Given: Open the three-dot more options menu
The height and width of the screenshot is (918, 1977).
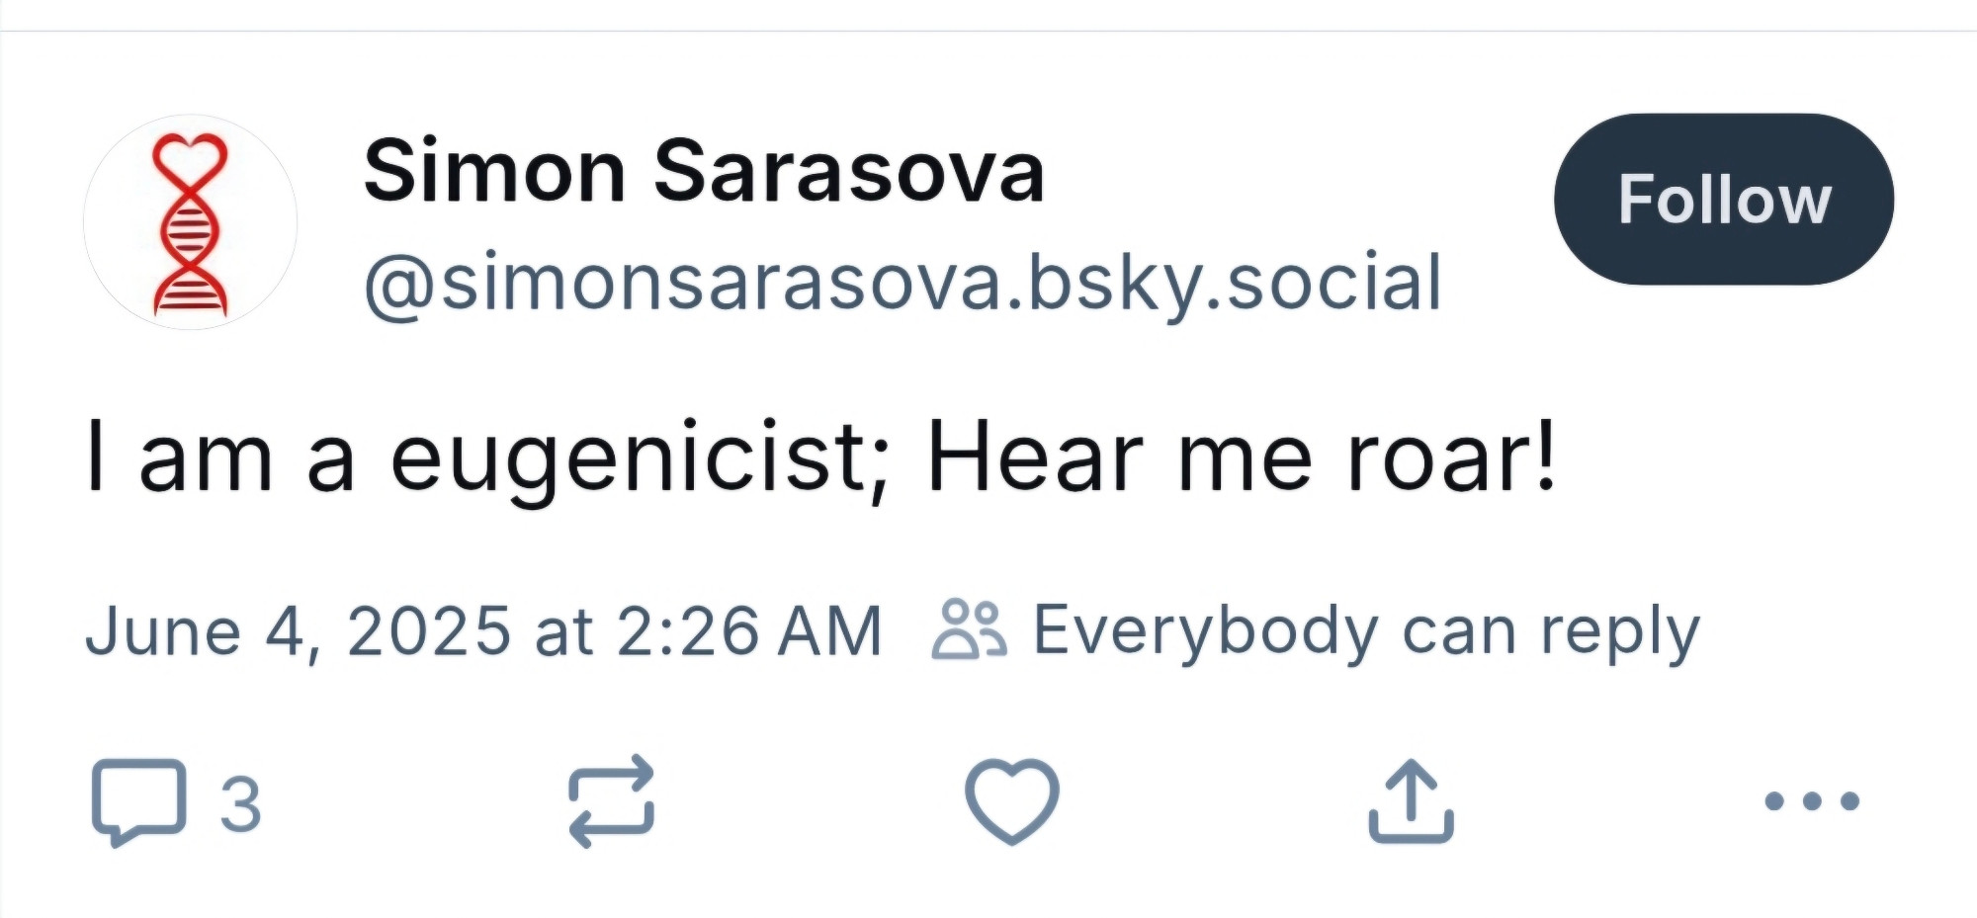Looking at the screenshot, I should [1812, 800].
